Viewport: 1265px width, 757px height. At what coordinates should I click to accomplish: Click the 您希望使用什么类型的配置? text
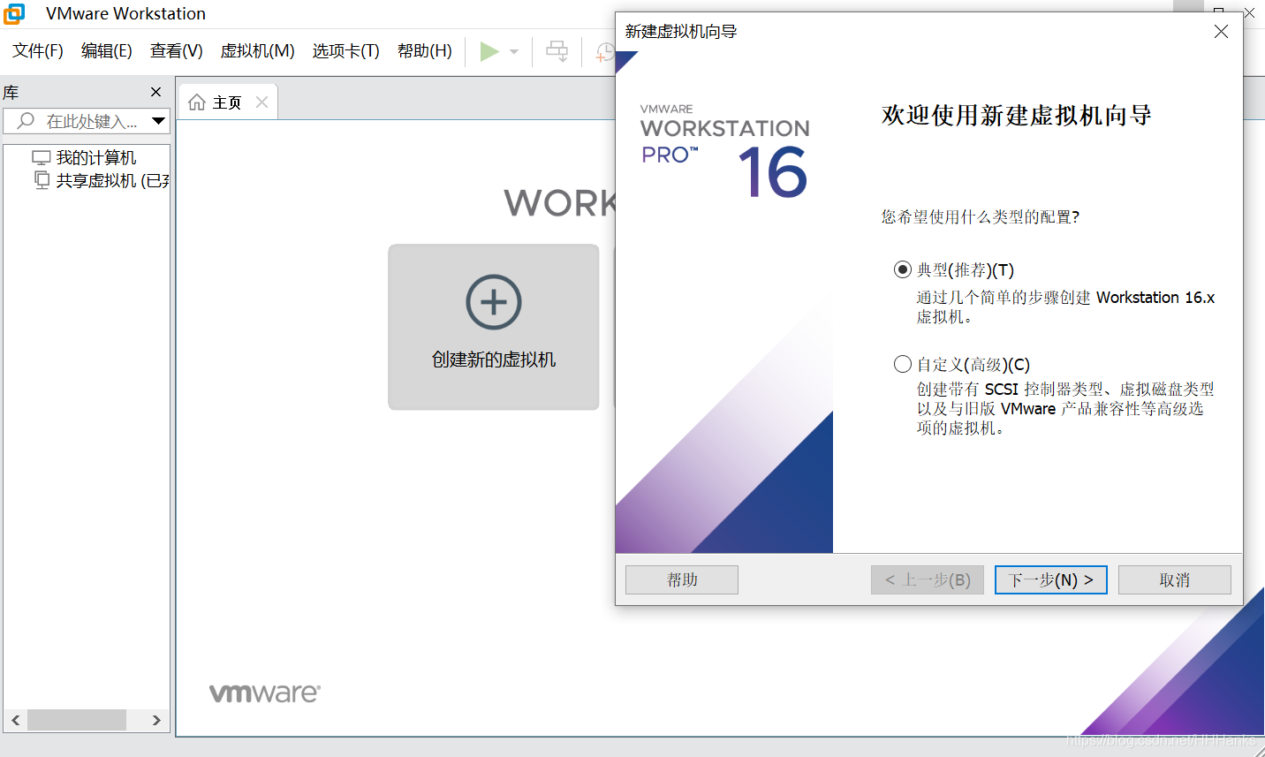(x=980, y=216)
